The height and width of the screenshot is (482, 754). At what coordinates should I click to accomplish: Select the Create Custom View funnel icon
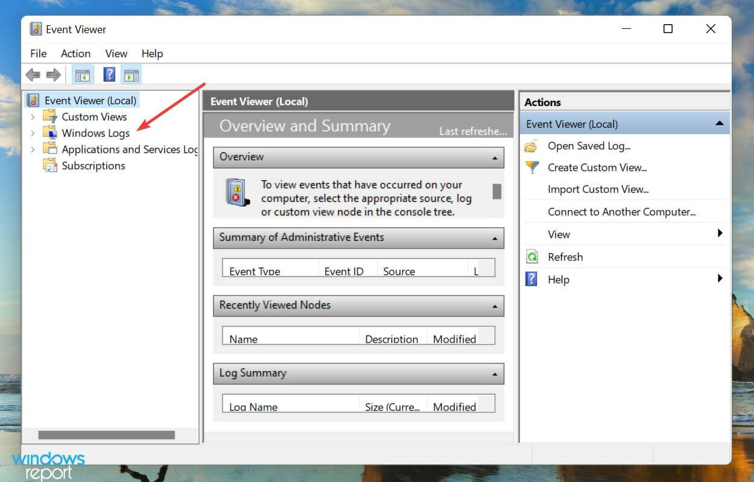[x=531, y=167]
